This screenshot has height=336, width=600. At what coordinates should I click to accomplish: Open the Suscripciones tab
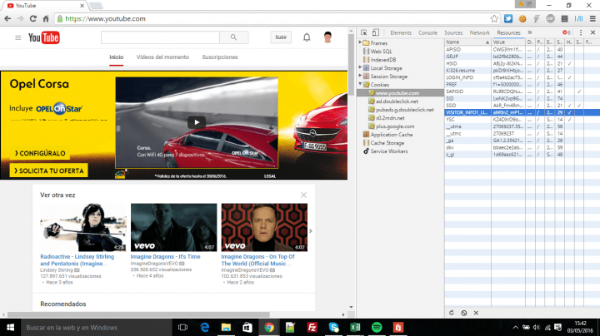(x=220, y=57)
